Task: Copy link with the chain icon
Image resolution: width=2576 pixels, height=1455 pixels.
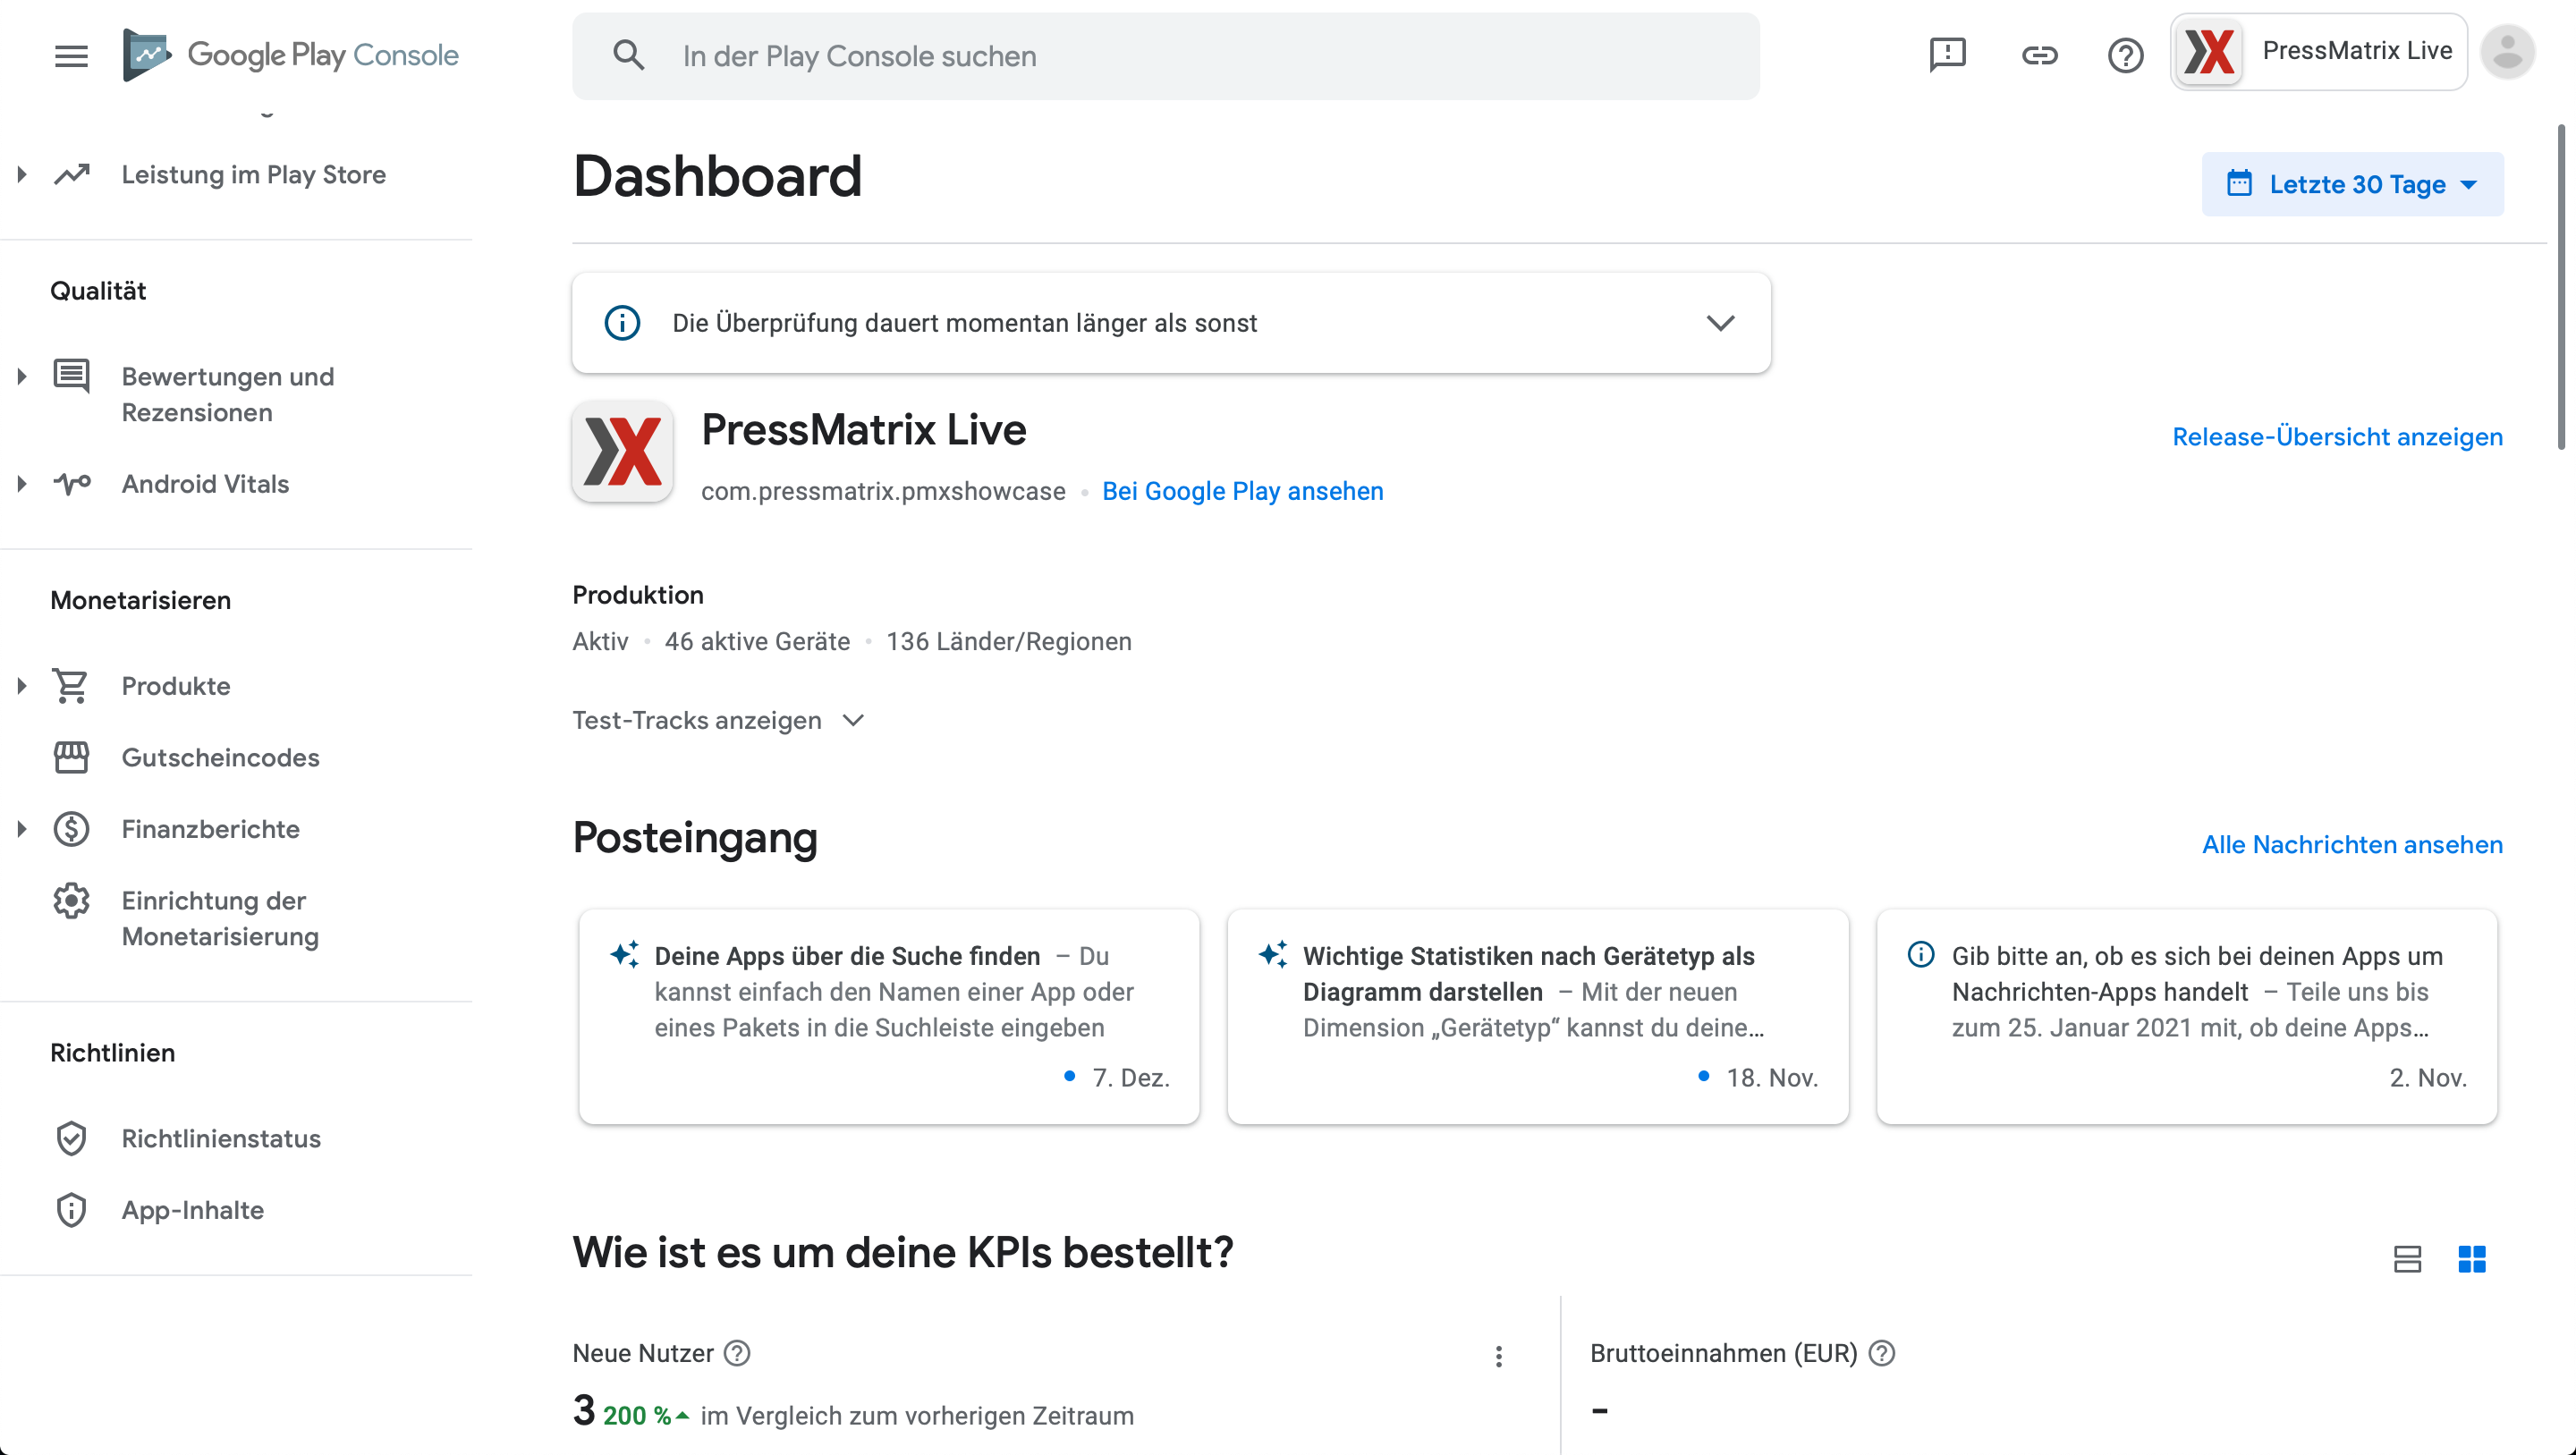Action: (2039, 55)
